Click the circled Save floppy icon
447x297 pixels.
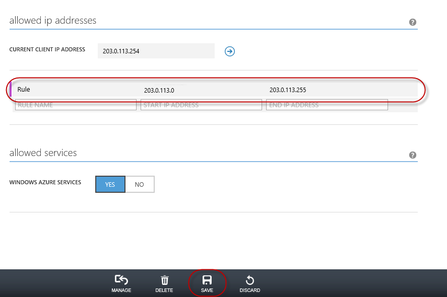point(207,279)
